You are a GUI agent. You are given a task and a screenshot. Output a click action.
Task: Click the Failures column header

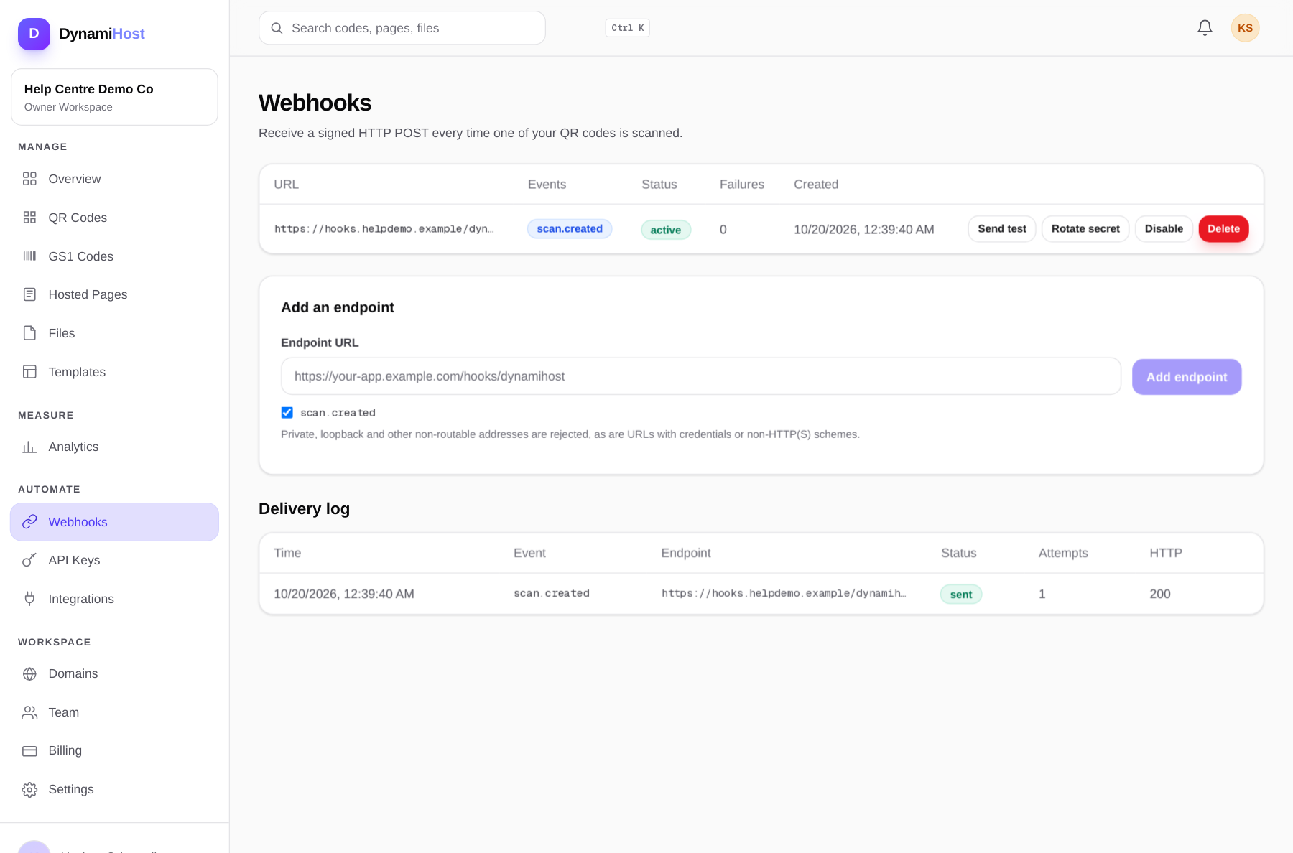[742, 185]
